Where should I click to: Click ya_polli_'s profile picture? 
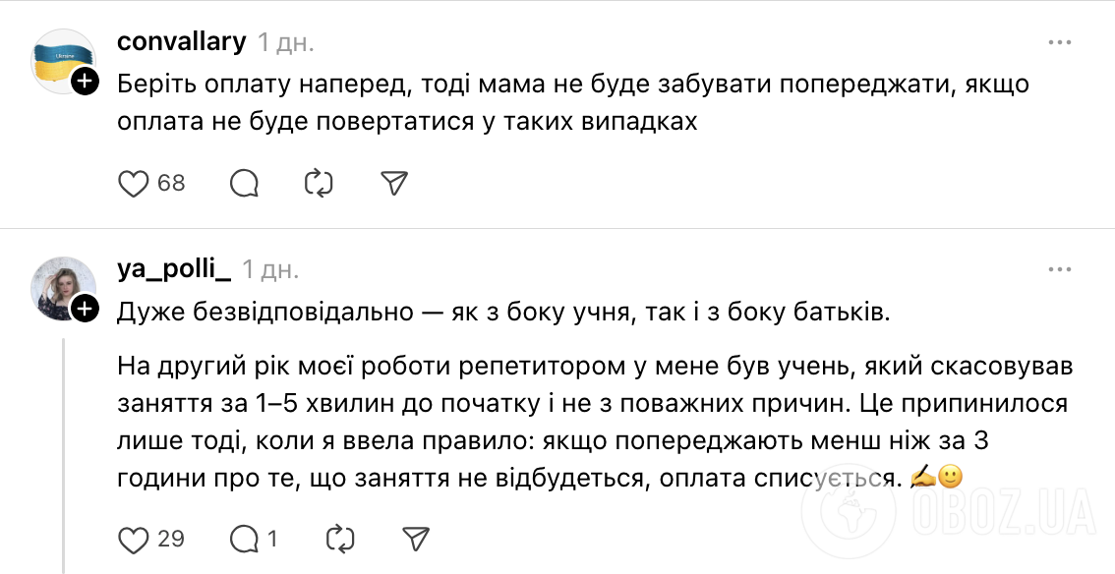click(x=63, y=283)
